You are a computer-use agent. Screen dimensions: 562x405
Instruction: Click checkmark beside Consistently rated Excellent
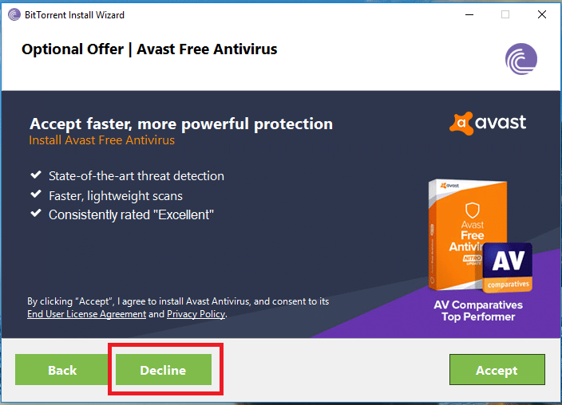pos(36,213)
